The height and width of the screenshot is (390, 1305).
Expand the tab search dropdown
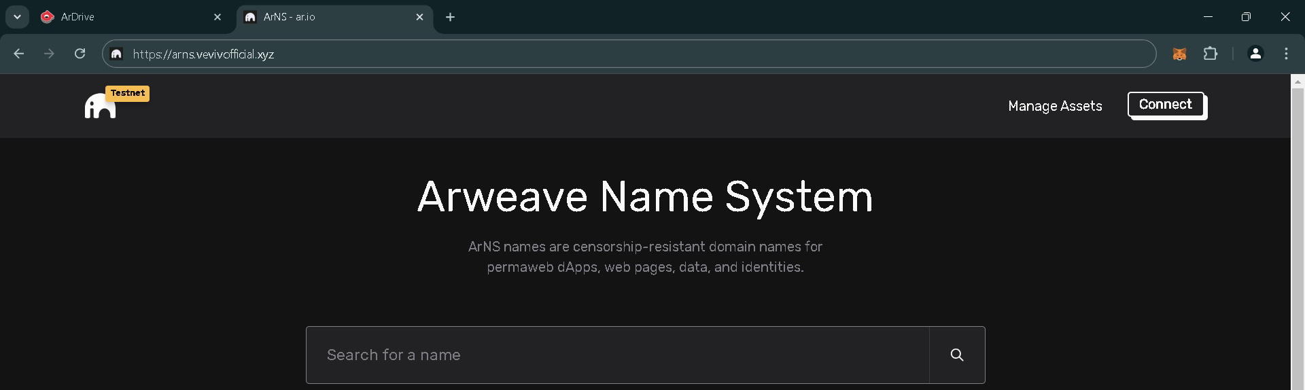click(x=17, y=17)
